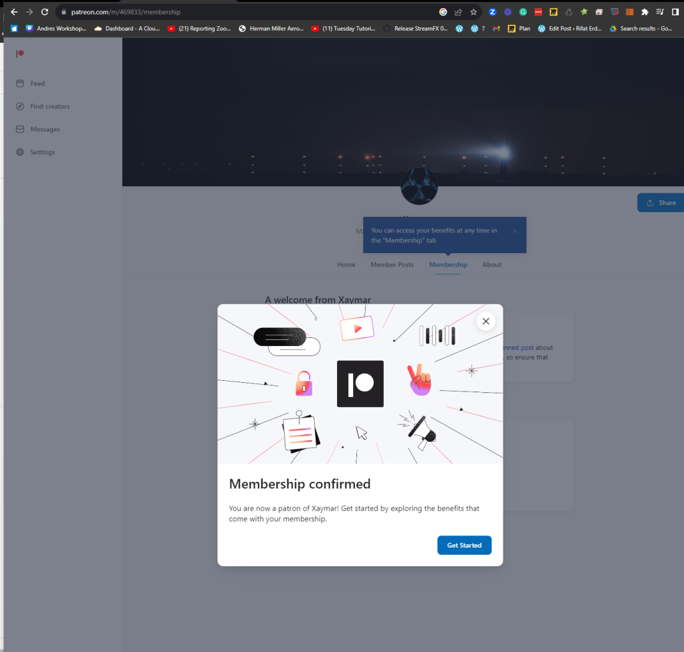The height and width of the screenshot is (652, 684).
Task: Switch to the About tab
Action: (x=491, y=264)
